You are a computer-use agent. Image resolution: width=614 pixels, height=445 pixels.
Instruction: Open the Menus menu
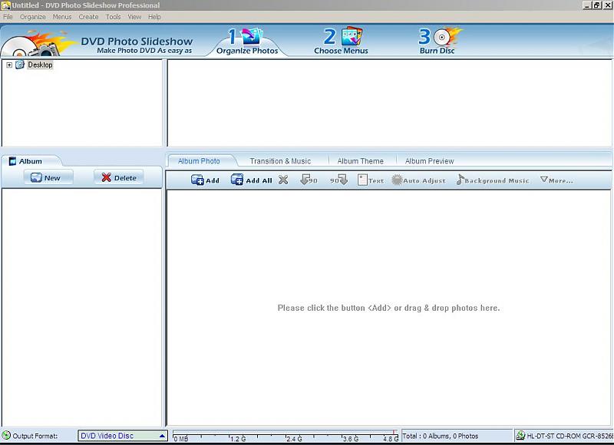coord(62,17)
